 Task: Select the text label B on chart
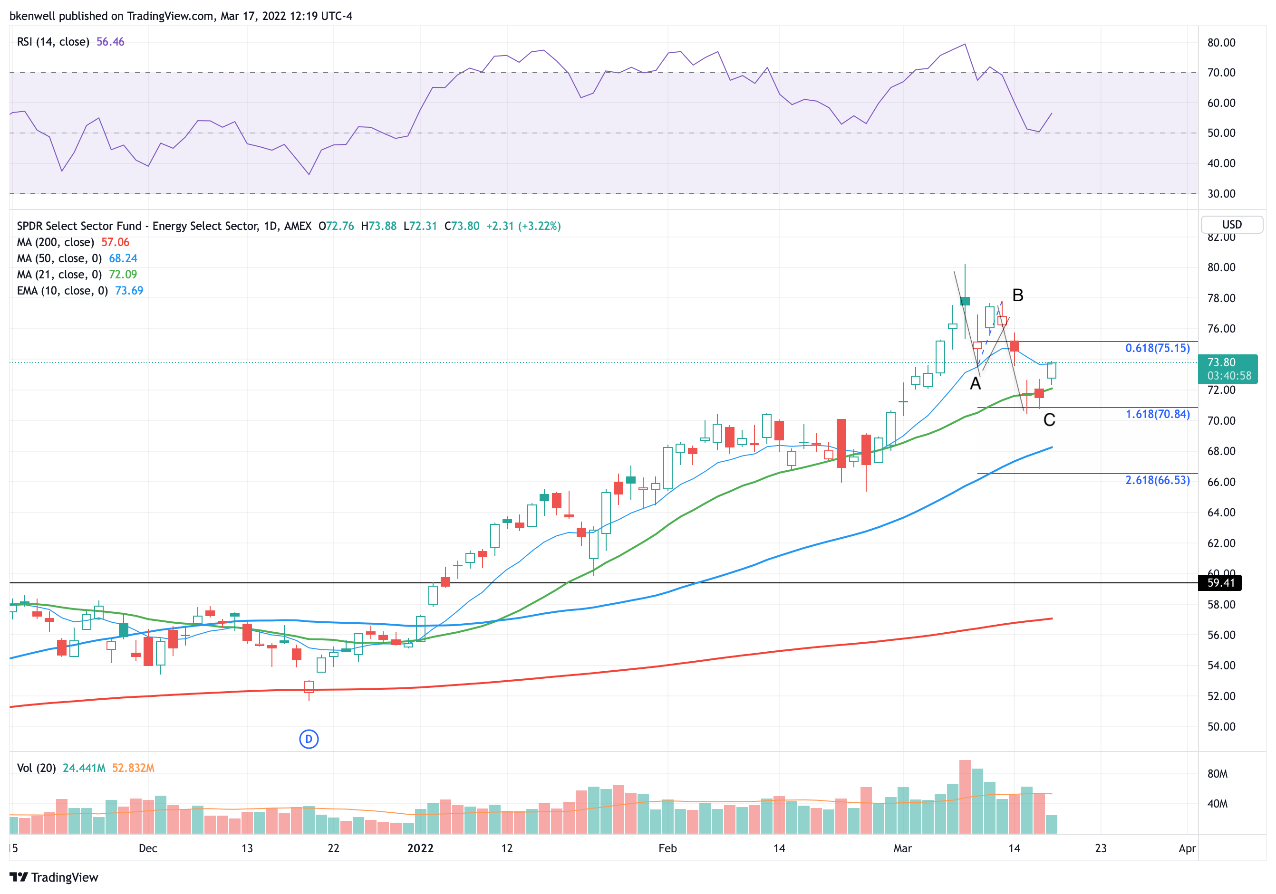(x=1017, y=295)
